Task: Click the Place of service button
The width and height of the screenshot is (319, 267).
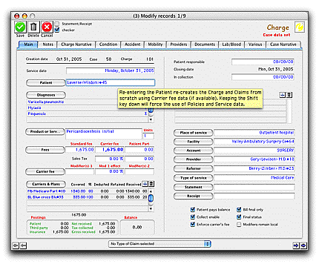Action: [x=193, y=133]
